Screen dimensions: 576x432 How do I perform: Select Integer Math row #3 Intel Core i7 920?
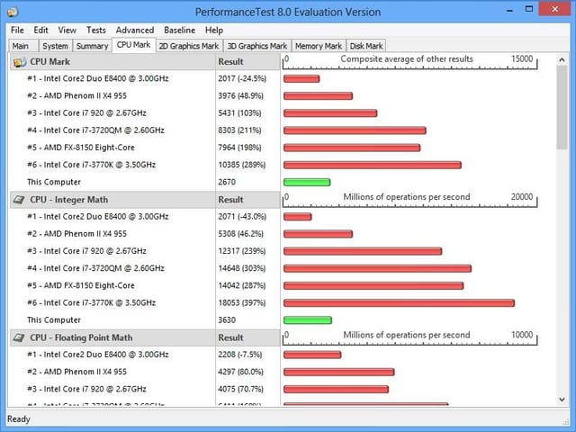(86, 251)
